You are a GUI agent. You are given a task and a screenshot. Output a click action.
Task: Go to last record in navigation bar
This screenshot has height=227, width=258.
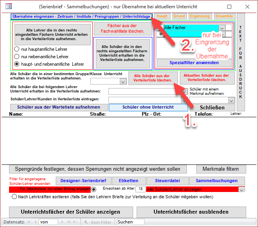[69, 222]
